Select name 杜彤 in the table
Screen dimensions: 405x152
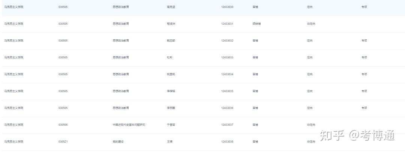pyautogui.click(x=169, y=58)
